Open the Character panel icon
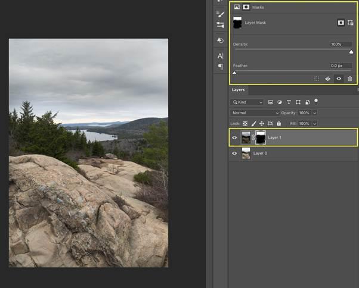This screenshot has width=359, height=288. (220, 55)
